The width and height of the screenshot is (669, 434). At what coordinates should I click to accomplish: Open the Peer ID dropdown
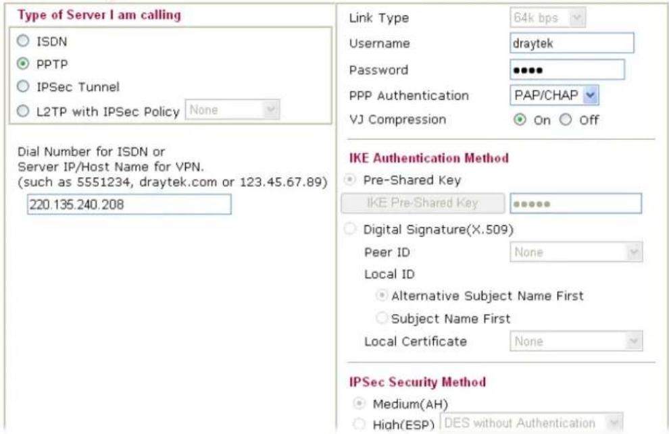(576, 252)
